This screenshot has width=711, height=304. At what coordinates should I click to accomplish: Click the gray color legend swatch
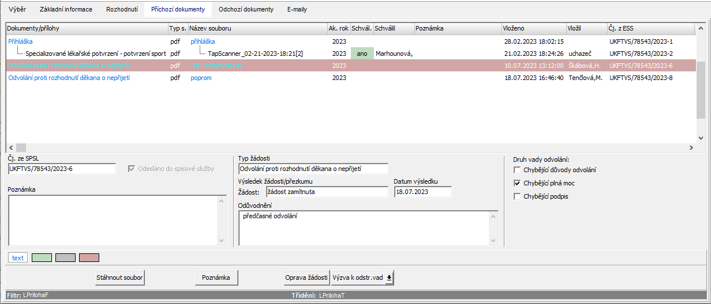point(65,257)
